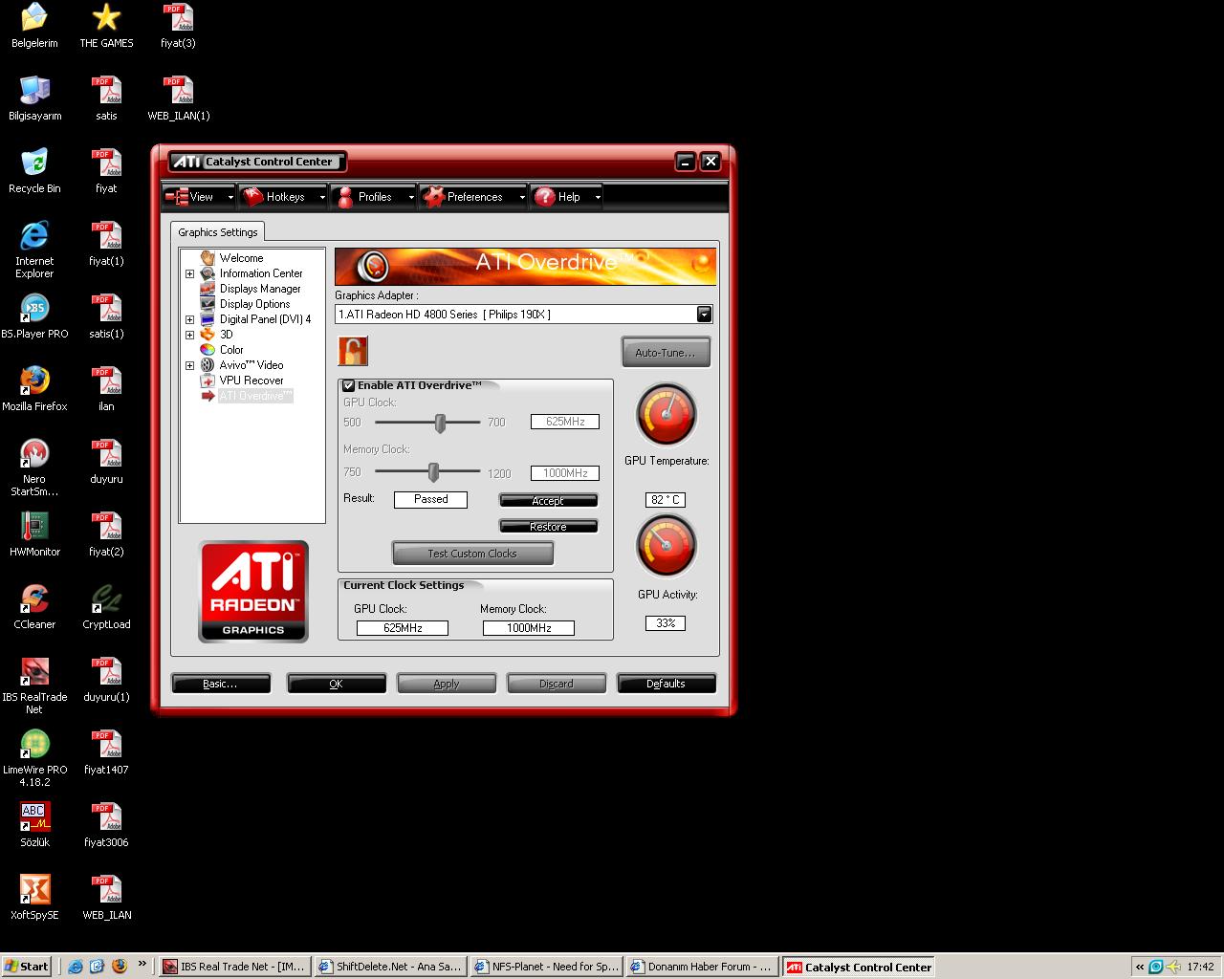Viewport: 1224px width, 979px height.
Task: Open Graphics Adapter dropdown list
Action: click(x=704, y=314)
